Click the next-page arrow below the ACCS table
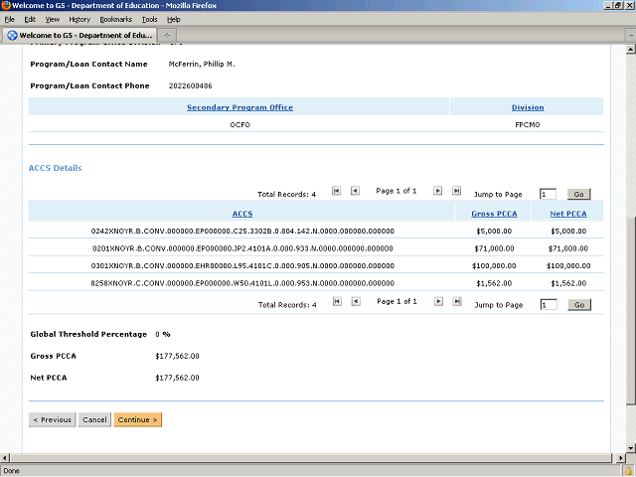The image size is (636, 477). (x=438, y=301)
